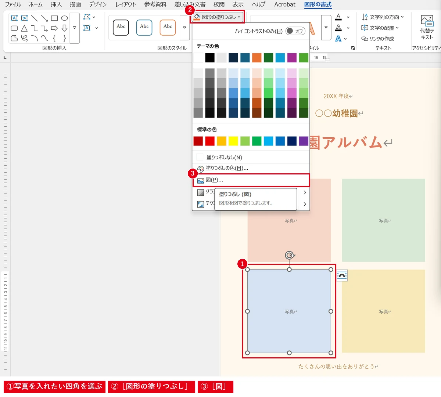441x397 pixels.
Task: Open the 文字の配置 dropdown
Action: pyautogui.click(x=380, y=28)
